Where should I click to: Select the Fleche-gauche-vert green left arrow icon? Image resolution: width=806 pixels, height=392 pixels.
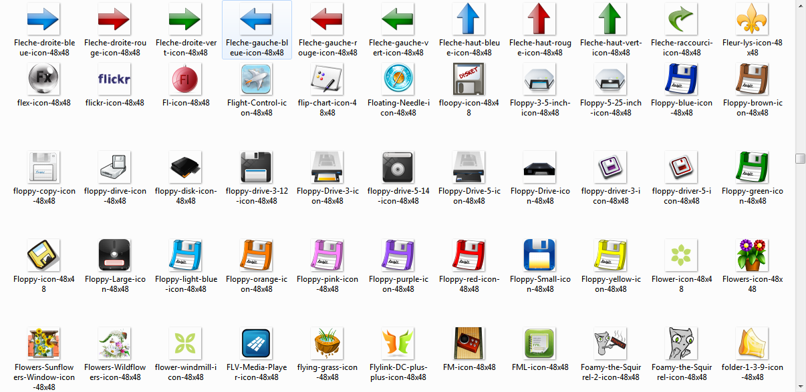click(x=398, y=19)
